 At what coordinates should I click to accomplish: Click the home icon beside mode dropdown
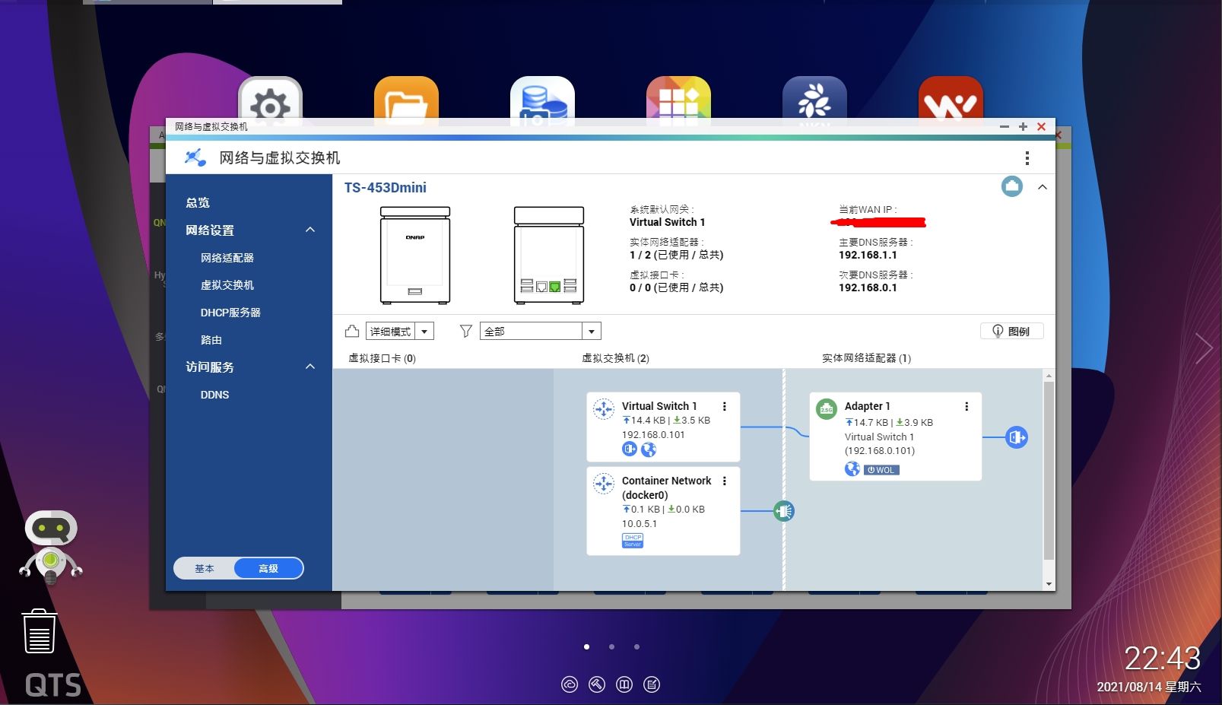click(352, 331)
